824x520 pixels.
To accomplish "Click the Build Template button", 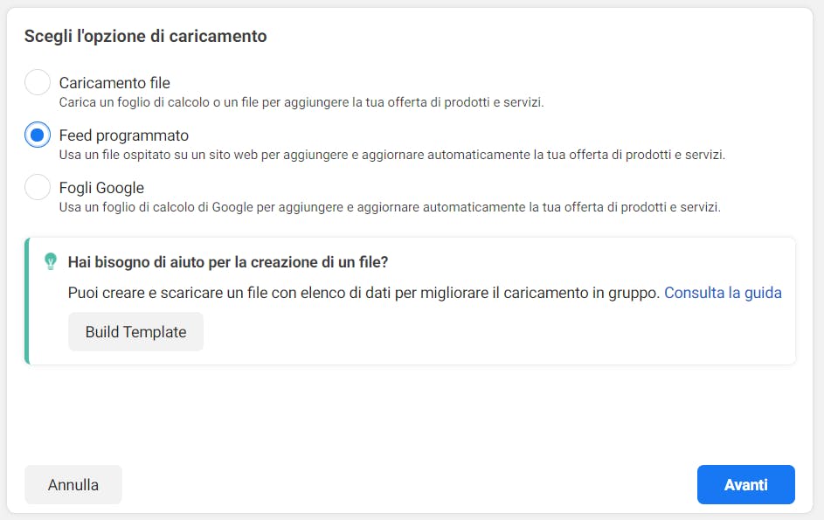I will (135, 332).
